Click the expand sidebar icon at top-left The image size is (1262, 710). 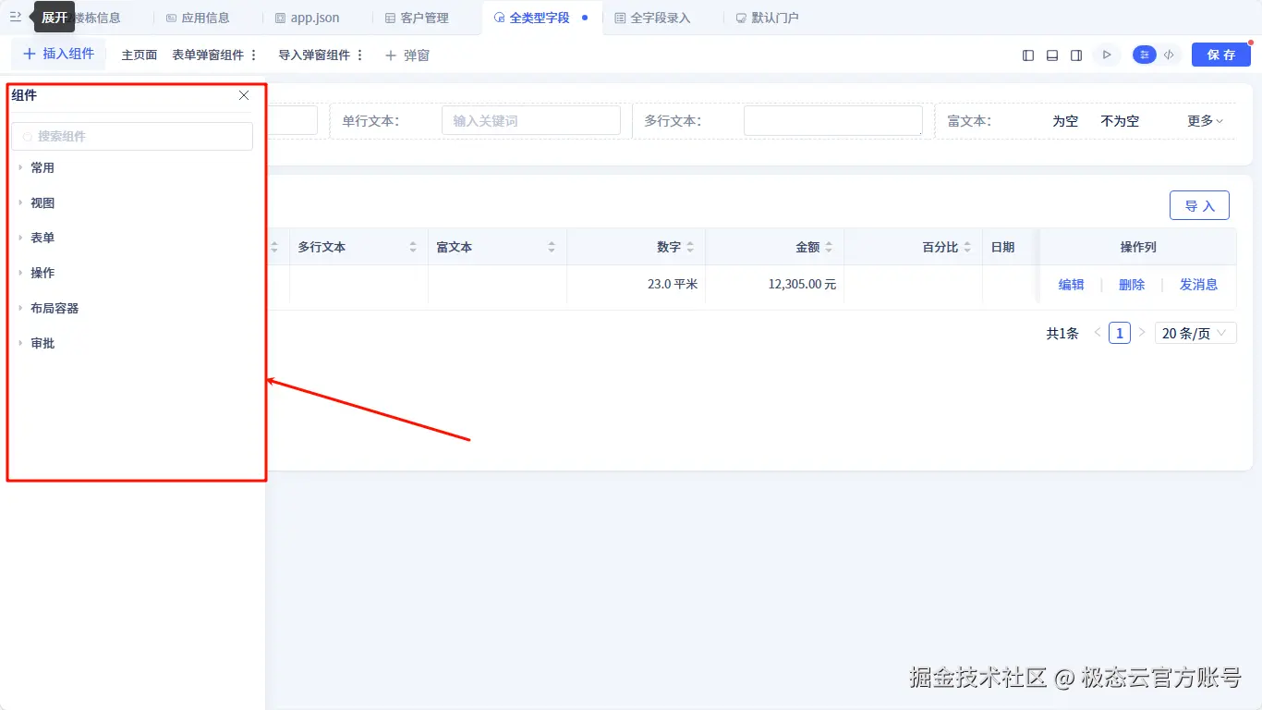coord(16,17)
